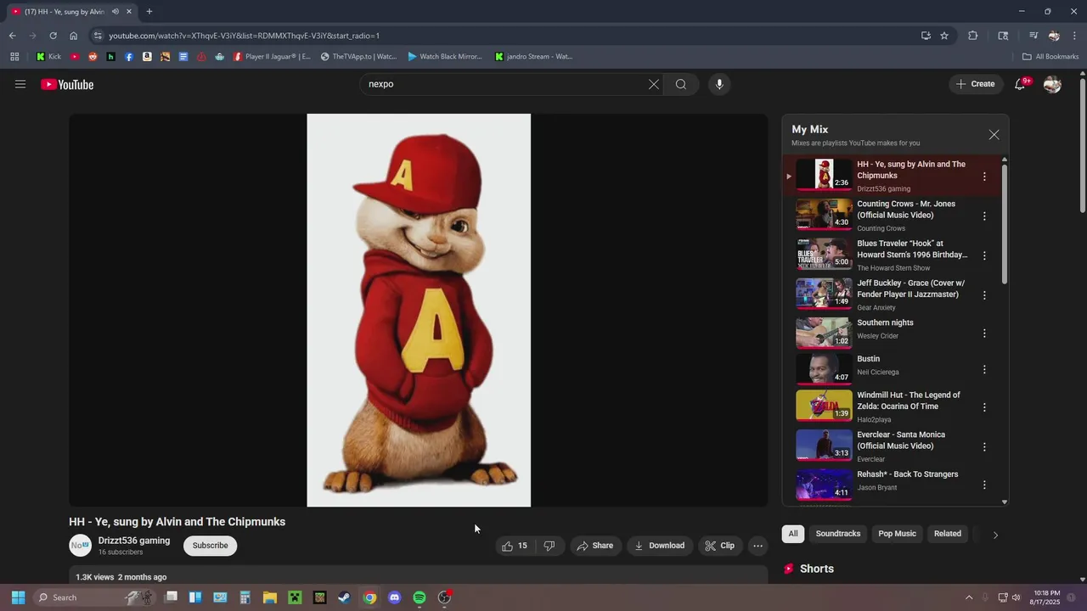Share the video
Image resolution: width=1087 pixels, height=611 pixels.
594,546
